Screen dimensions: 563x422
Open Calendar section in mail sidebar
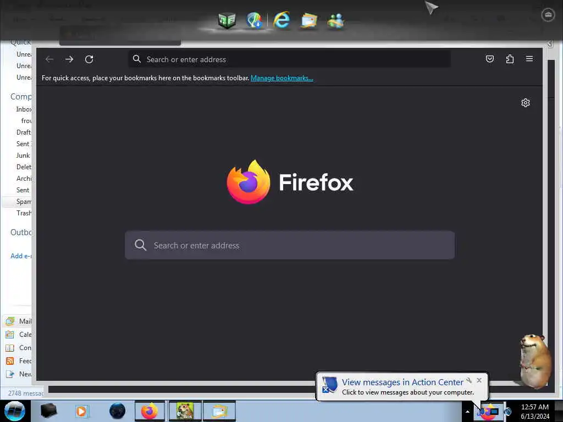pos(18,335)
